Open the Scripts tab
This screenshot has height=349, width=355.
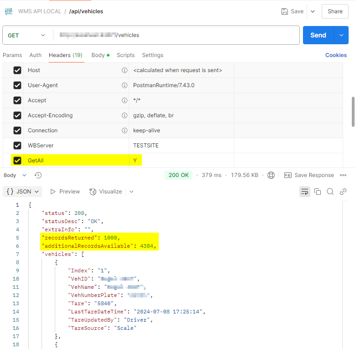(x=125, y=55)
